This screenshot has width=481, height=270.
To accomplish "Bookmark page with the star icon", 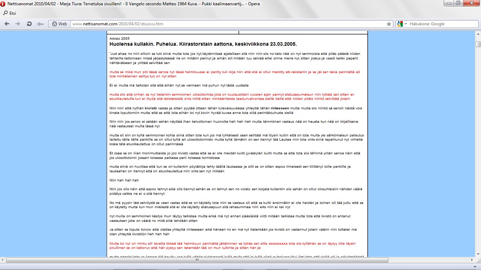I will [389, 24].
